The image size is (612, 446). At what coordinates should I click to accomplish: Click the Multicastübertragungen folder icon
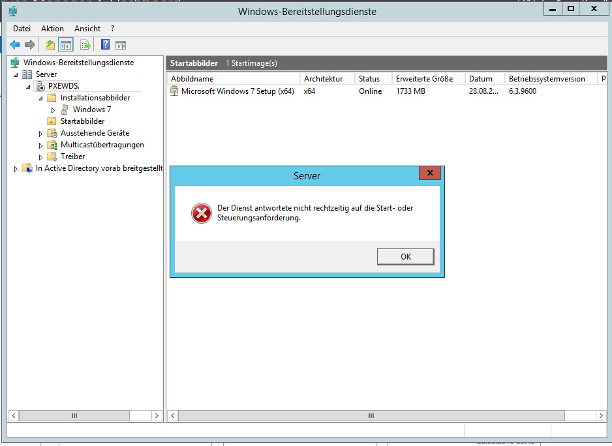click(52, 145)
